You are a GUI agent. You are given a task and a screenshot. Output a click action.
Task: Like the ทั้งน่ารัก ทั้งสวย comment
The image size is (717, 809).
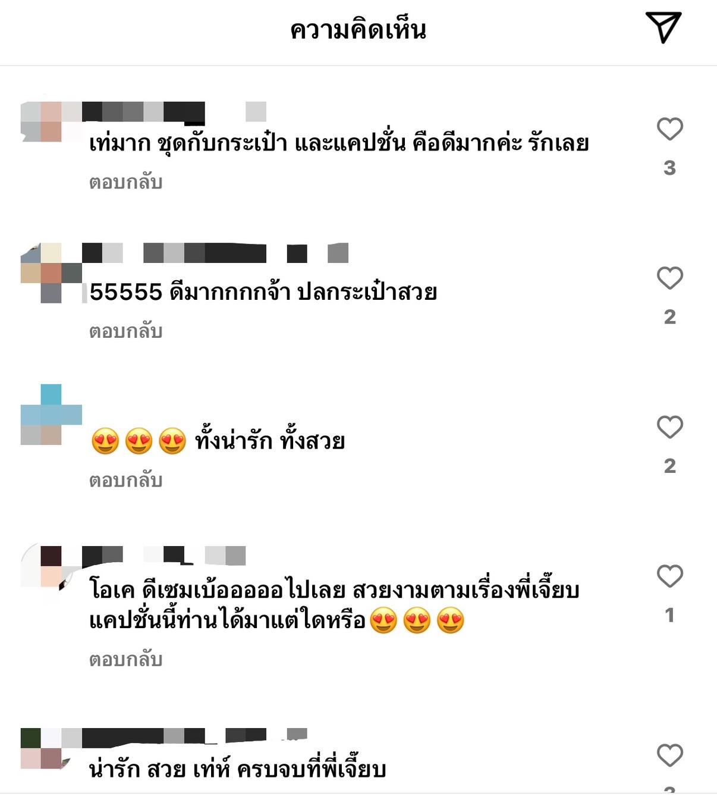pyautogui.click(x=669, y=427)
